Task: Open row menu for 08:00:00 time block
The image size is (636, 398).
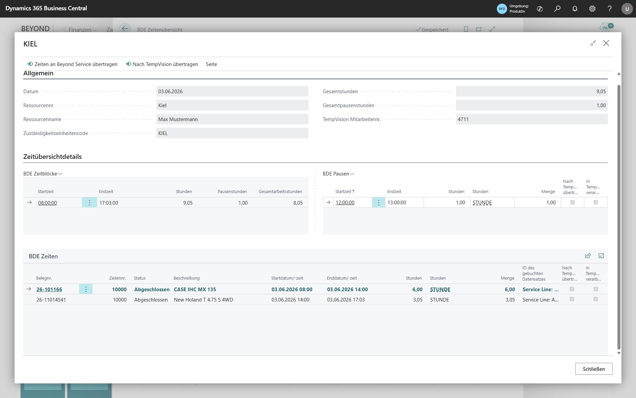Action: 89,203
